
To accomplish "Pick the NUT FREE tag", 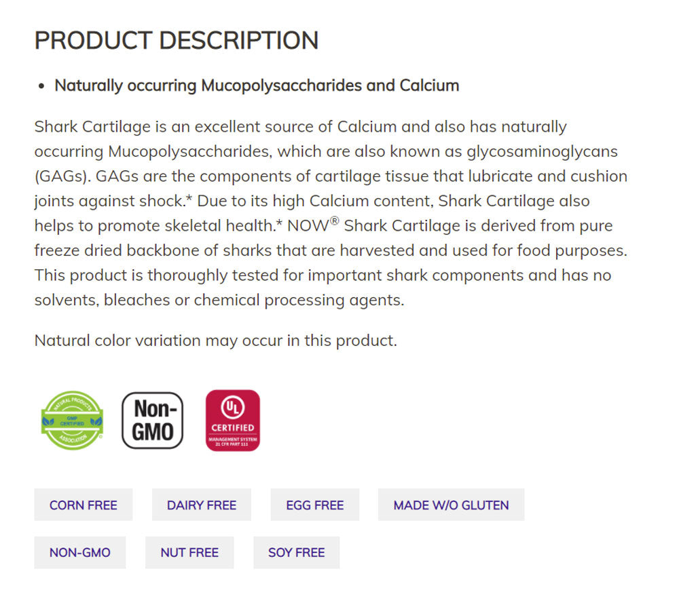I will click(189, 552).
